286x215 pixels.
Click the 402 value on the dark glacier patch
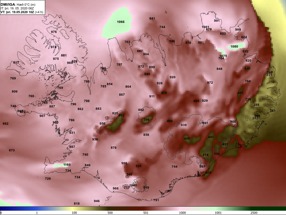click(121, 115)
